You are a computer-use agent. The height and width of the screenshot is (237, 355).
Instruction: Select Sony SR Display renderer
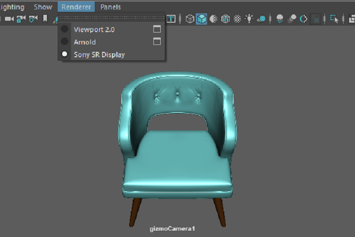point(111,54)
